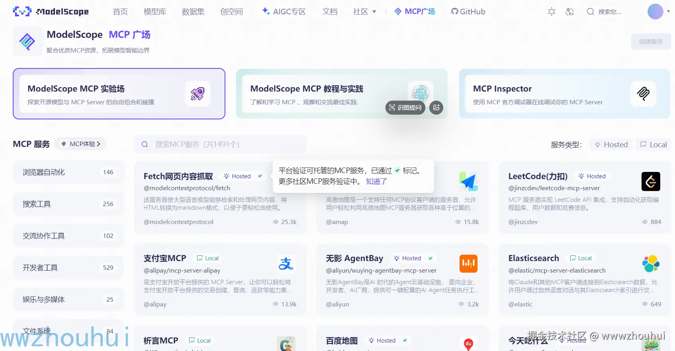675x351 pixels.
Task: Open the Fetch网页内容抓取 service card
Action: [220, 197]
